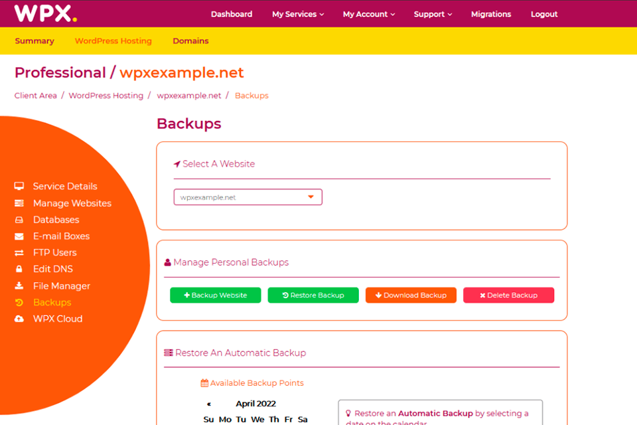Open FTP Users in the sidebar
Image resolution: width=637 pixels, height=425 pixels.
tap(55, 253)
